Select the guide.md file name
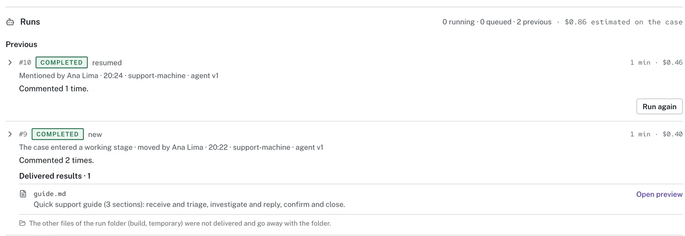This screenshot has width=685, height=236. coord(50,194)
